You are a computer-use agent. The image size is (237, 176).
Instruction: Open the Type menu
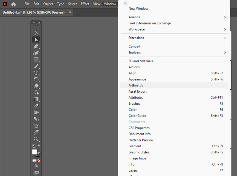(60, 4)
